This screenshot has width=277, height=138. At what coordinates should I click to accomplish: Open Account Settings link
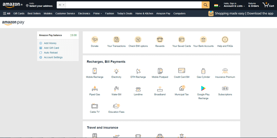53,57
